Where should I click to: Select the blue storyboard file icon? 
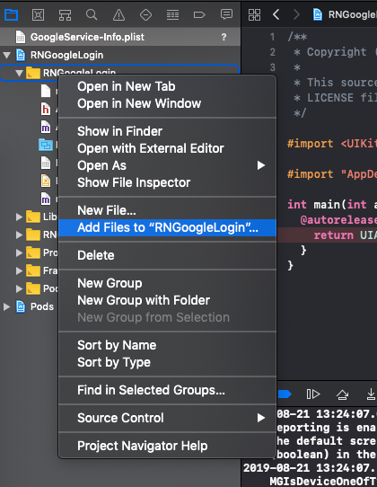click(x=46, y=145)
